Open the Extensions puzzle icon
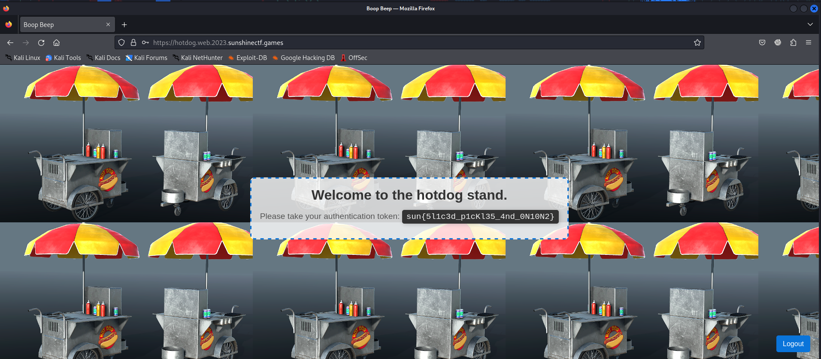 point(793,42)
